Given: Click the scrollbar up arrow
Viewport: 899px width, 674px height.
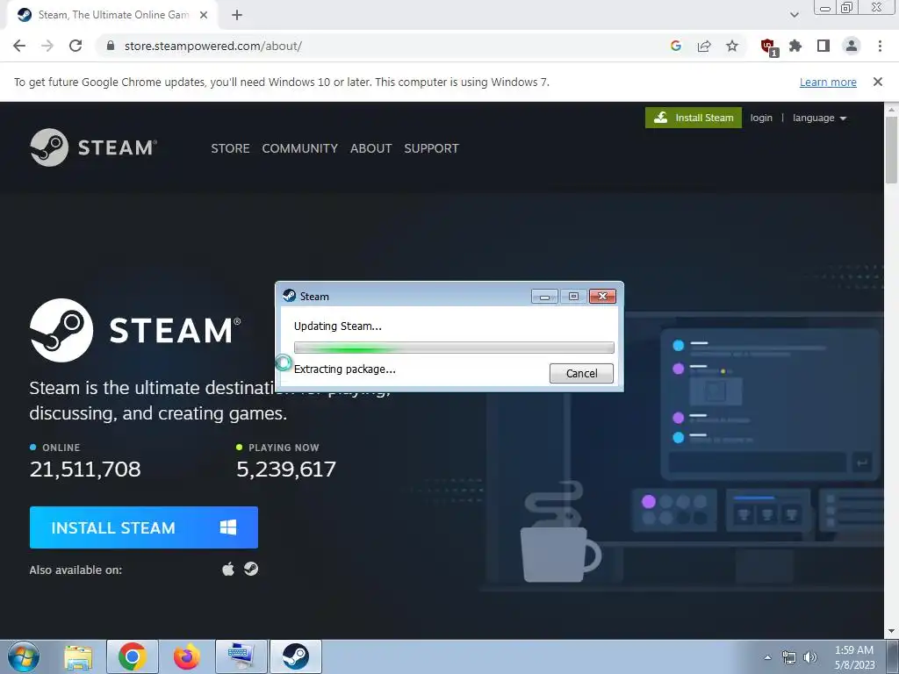Looking at the screenshot, I should pyautogui.click(x=892, y=109).
